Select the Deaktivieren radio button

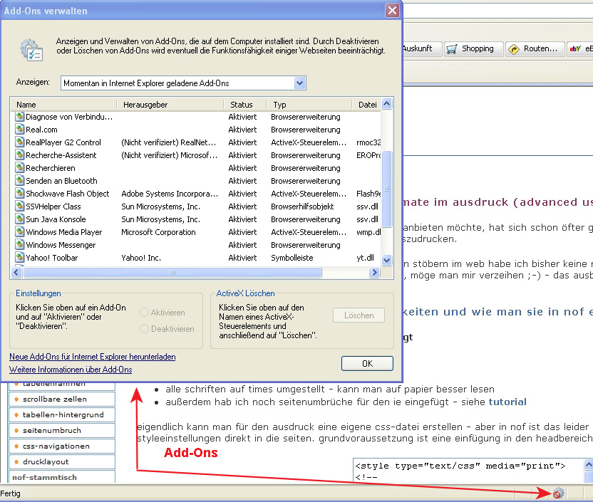[145, 329]
